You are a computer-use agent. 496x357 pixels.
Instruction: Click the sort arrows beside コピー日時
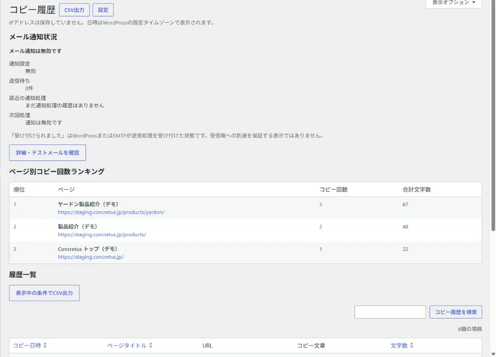[x=45, y=345]
